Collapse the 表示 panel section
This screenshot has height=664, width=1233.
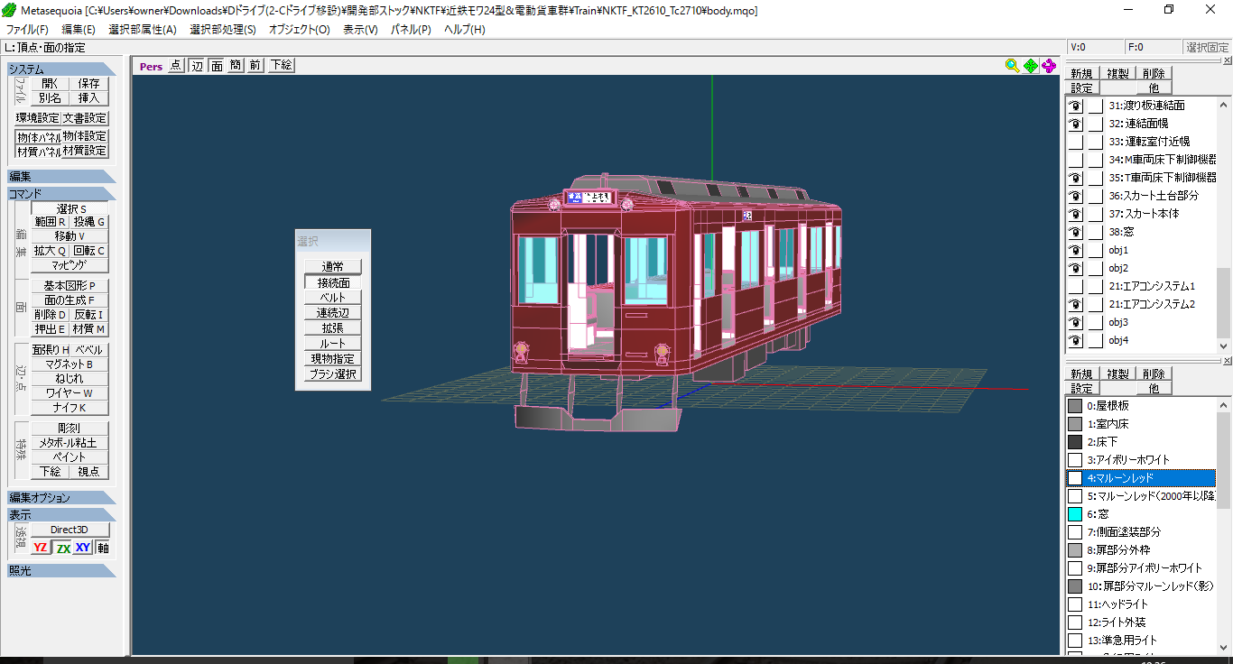point(61,514)
